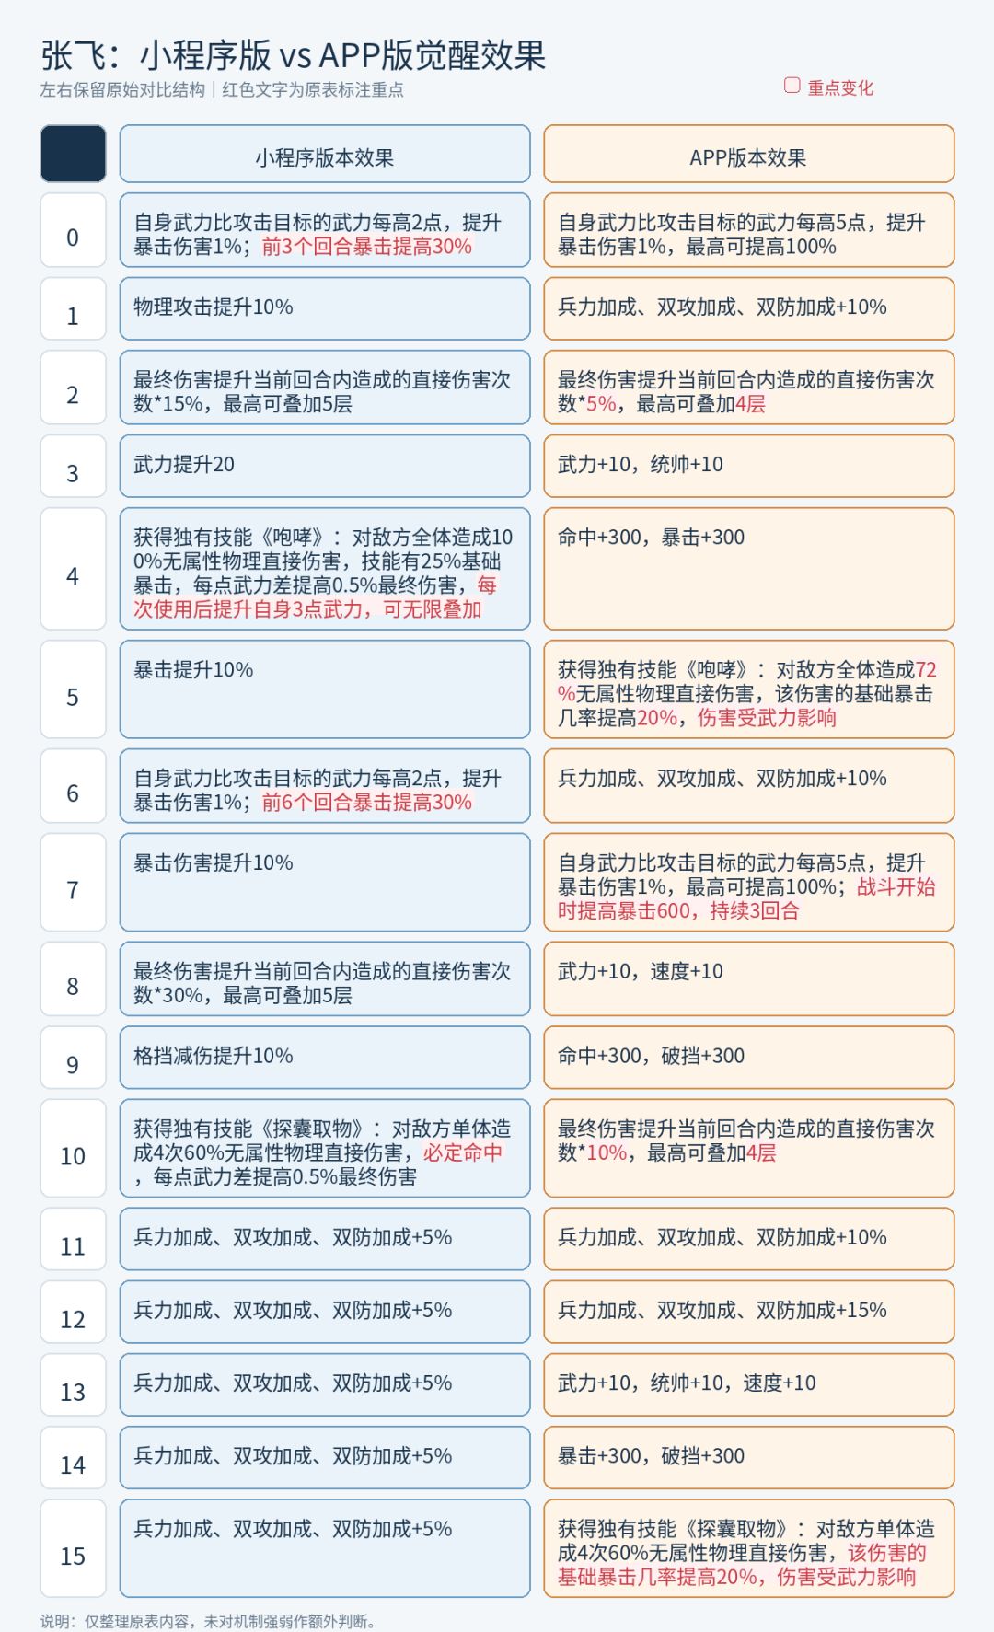The image size is (994, 1632).
Task: Click row number 4 cell
Action: pos(73,569)
